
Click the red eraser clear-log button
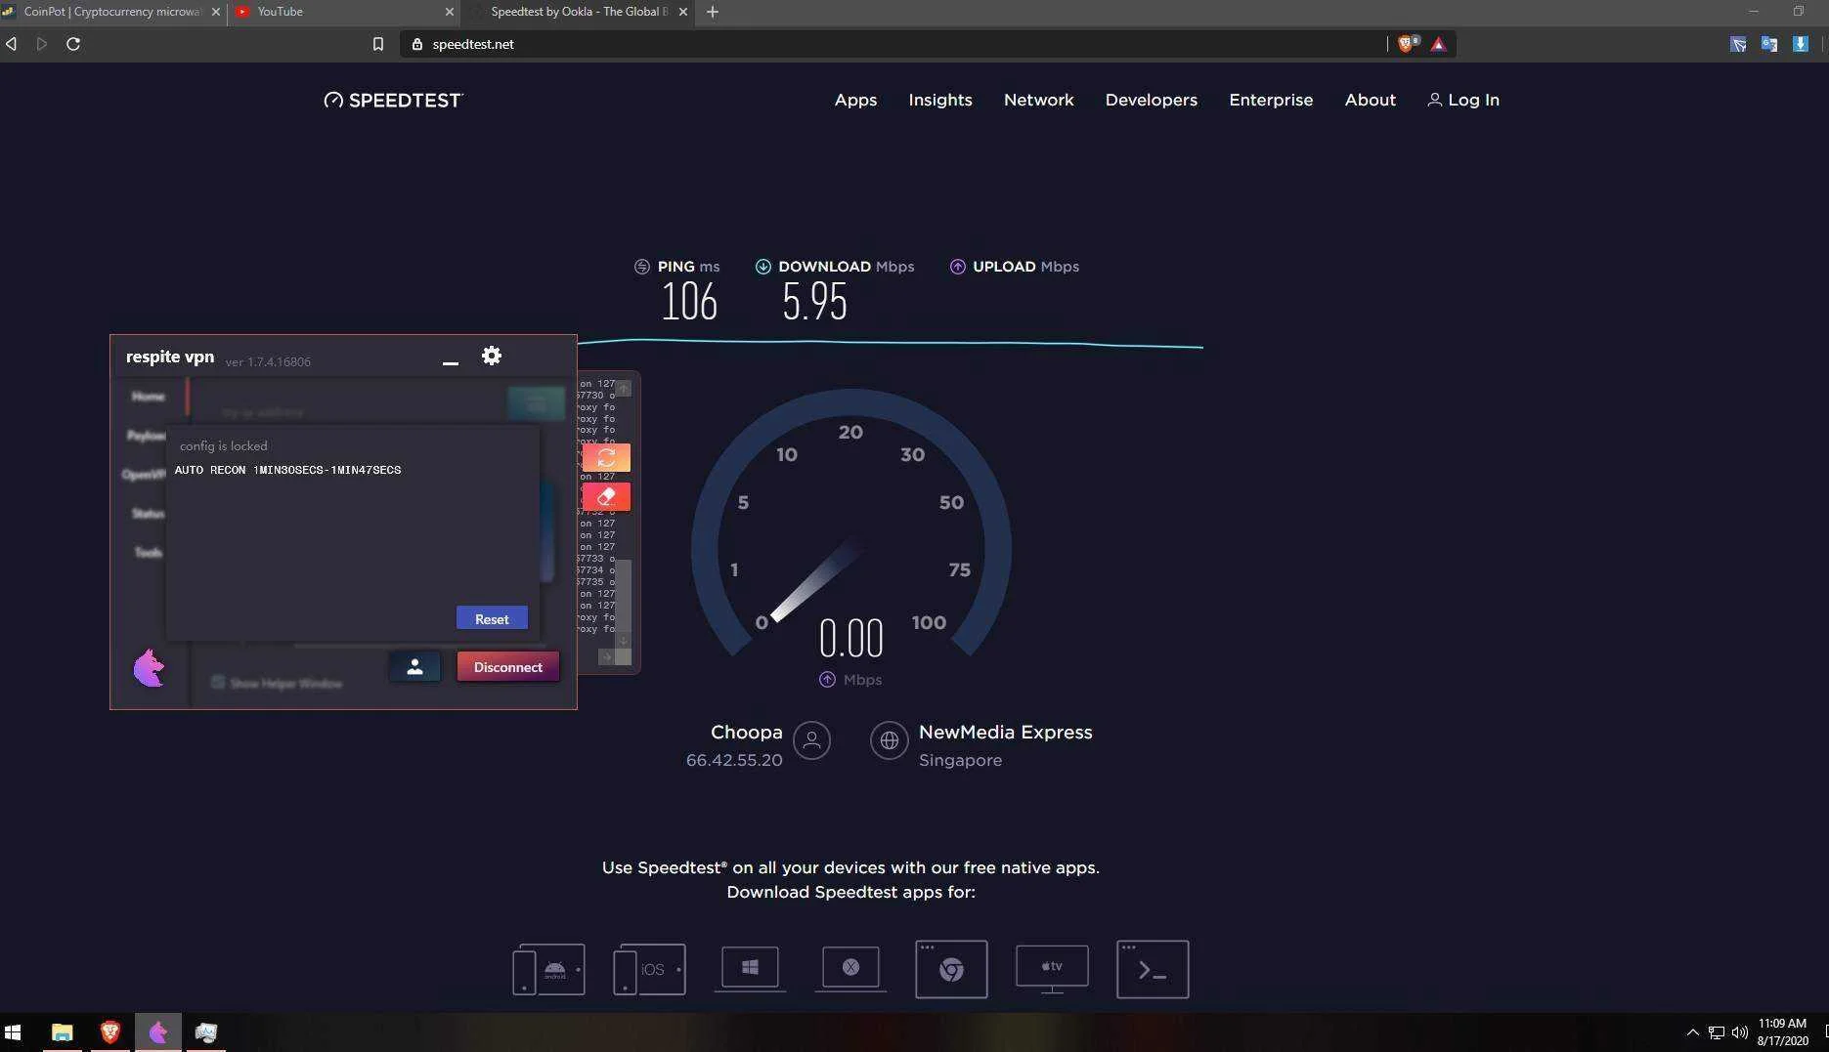point(606,496)
